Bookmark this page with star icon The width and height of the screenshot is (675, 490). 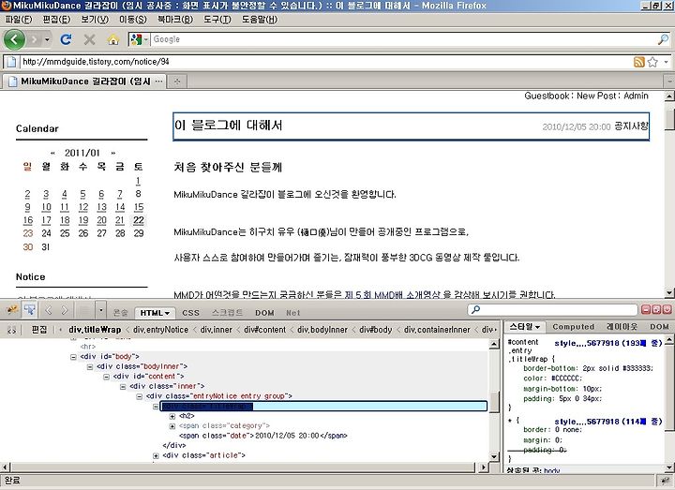pyautogui.click(x=652, y=62)
